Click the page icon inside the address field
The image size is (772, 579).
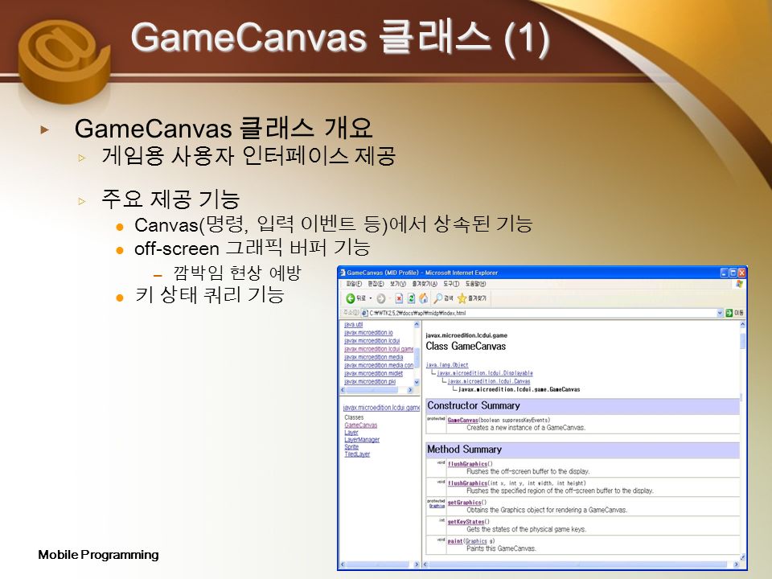pyautogui.click(x=365, y=313)
